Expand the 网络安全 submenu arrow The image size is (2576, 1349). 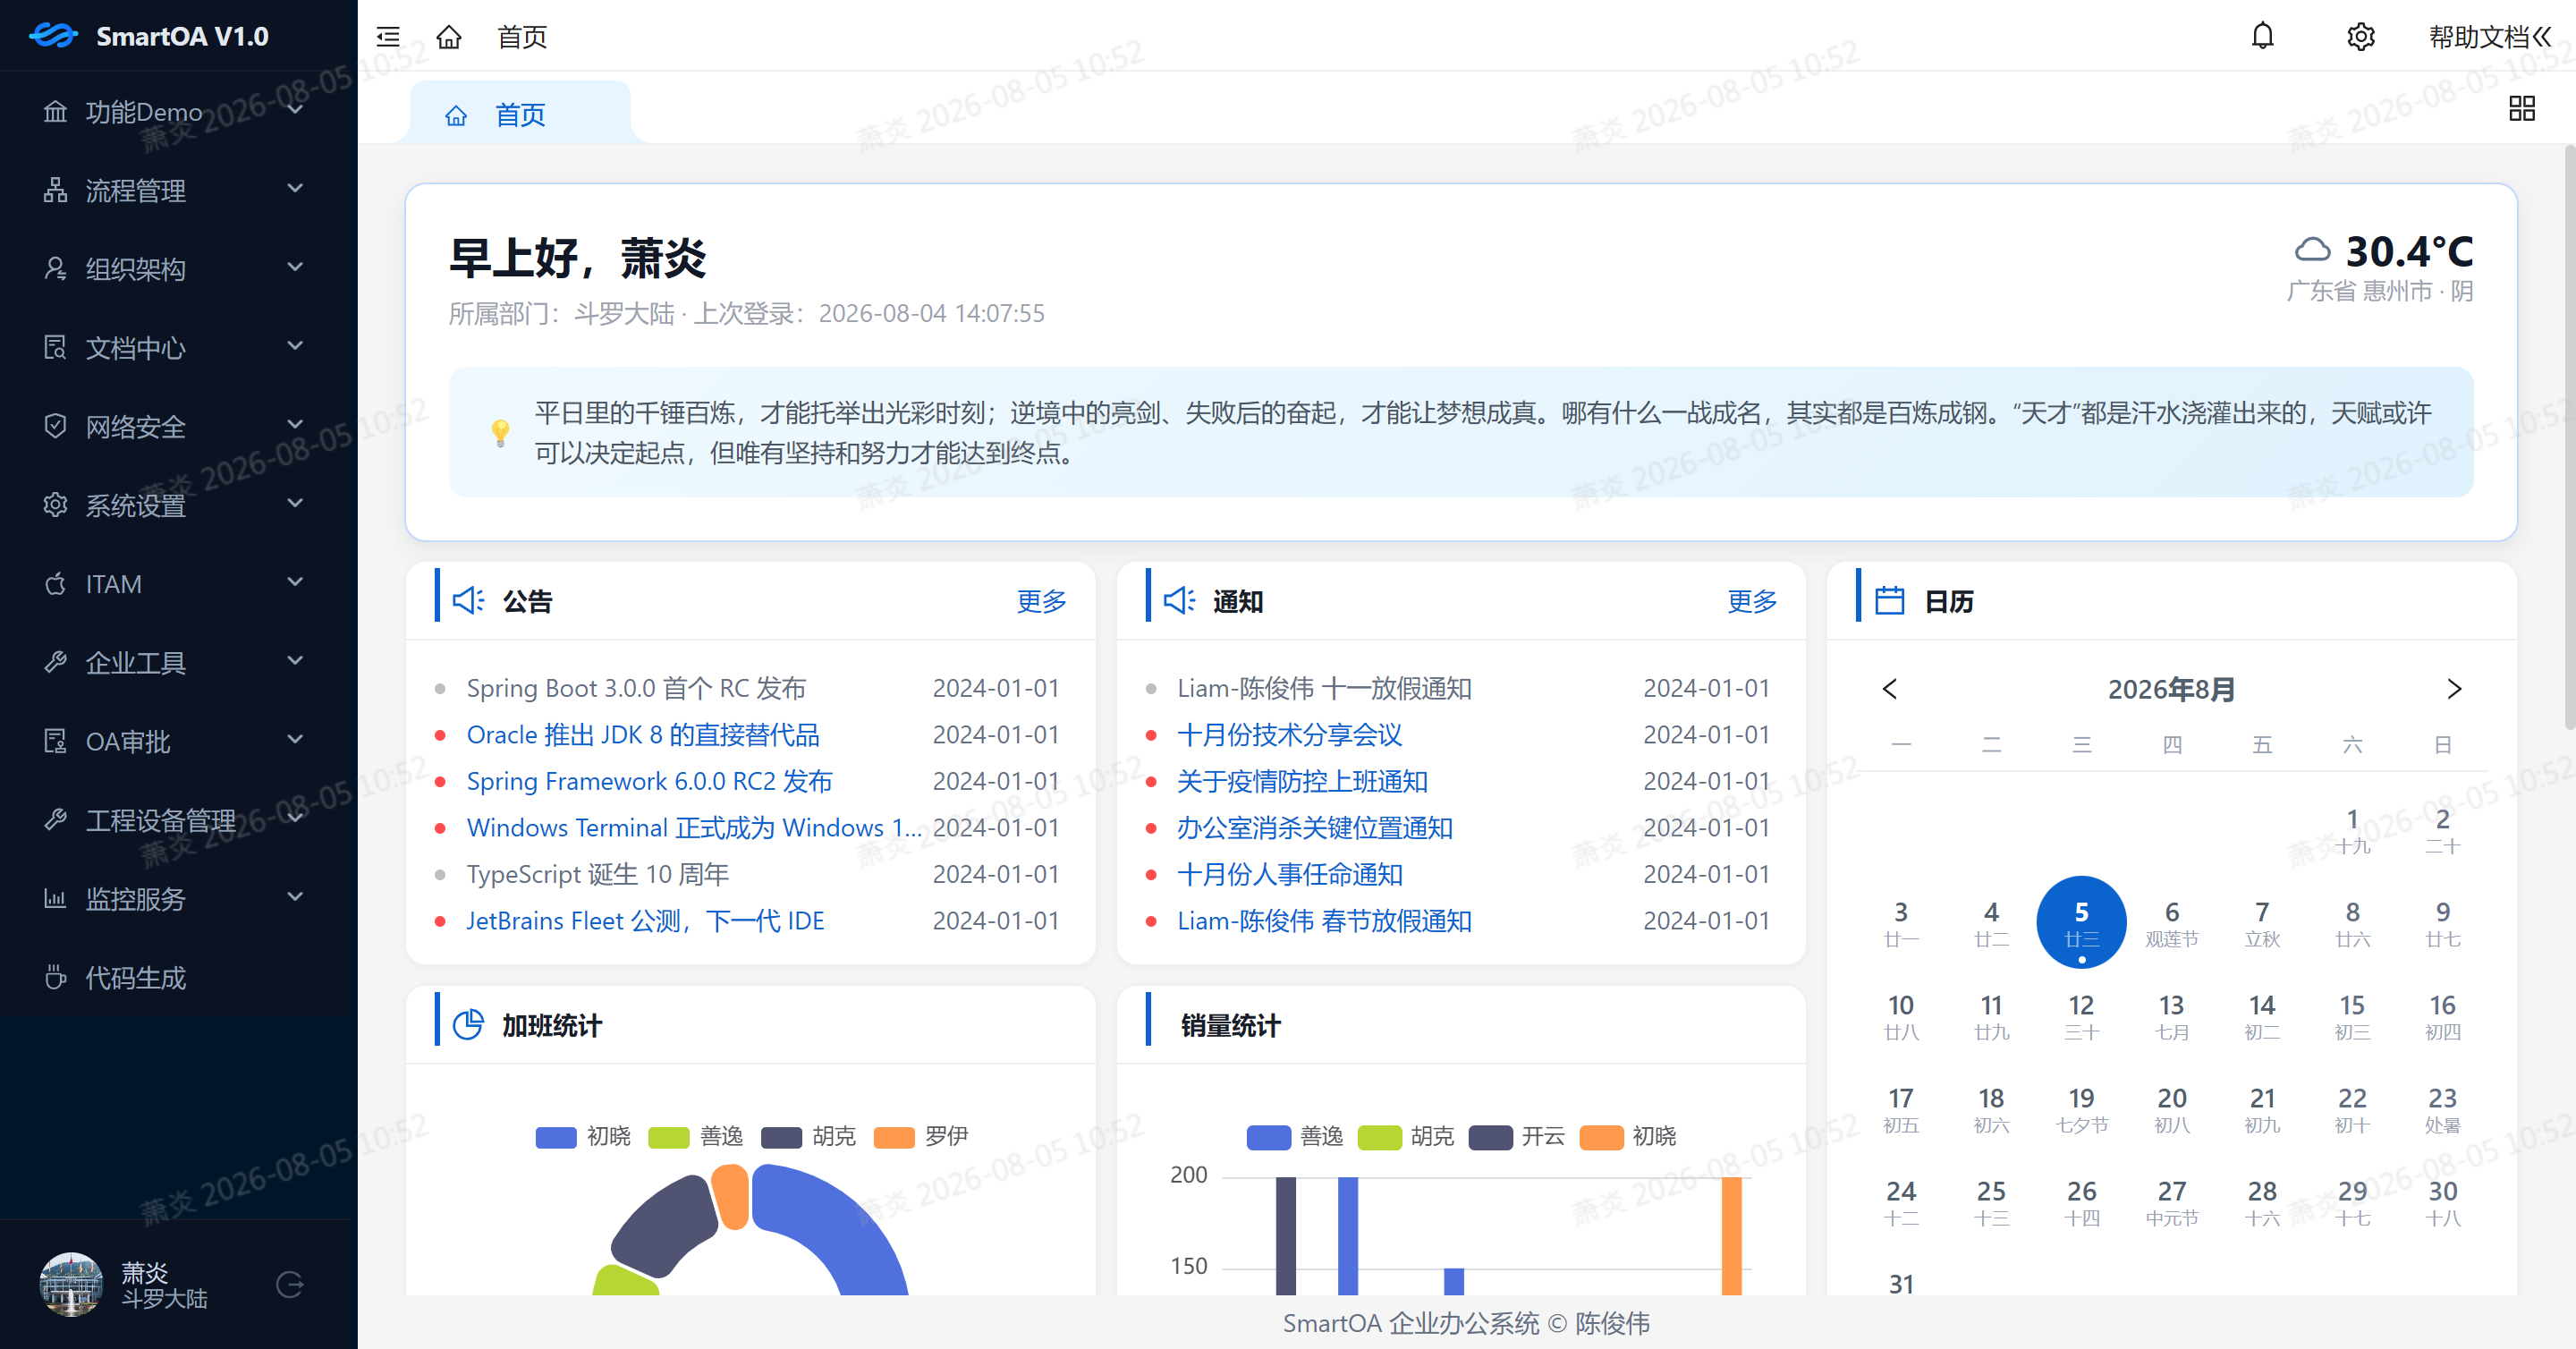[295, 424]
